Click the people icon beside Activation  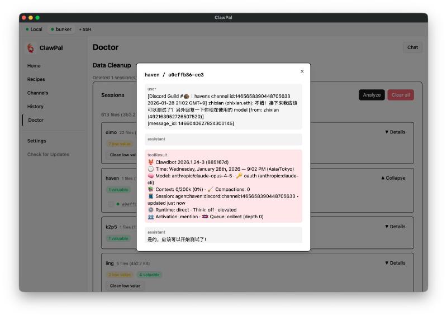click(151, 217)
